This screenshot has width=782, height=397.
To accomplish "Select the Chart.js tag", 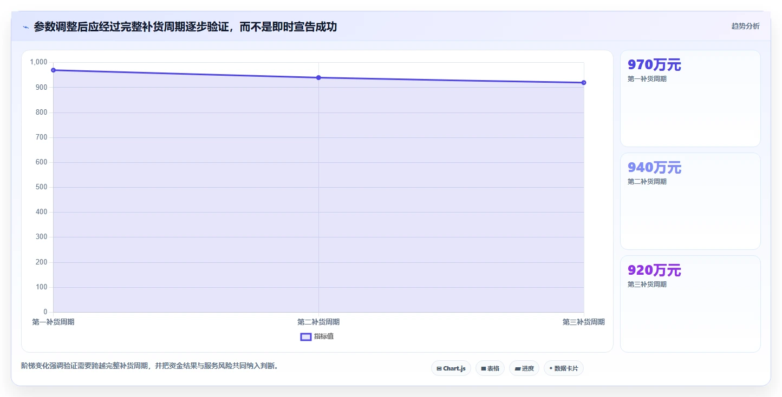I will (451, 368).
